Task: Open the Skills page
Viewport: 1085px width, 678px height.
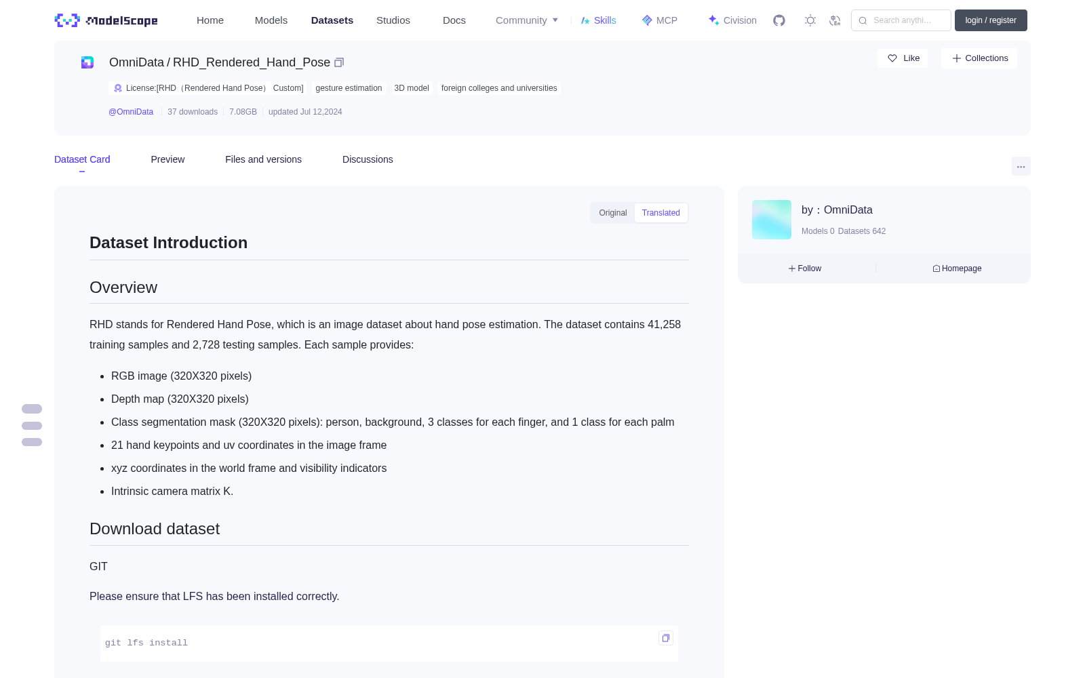Action: point(599,20)
